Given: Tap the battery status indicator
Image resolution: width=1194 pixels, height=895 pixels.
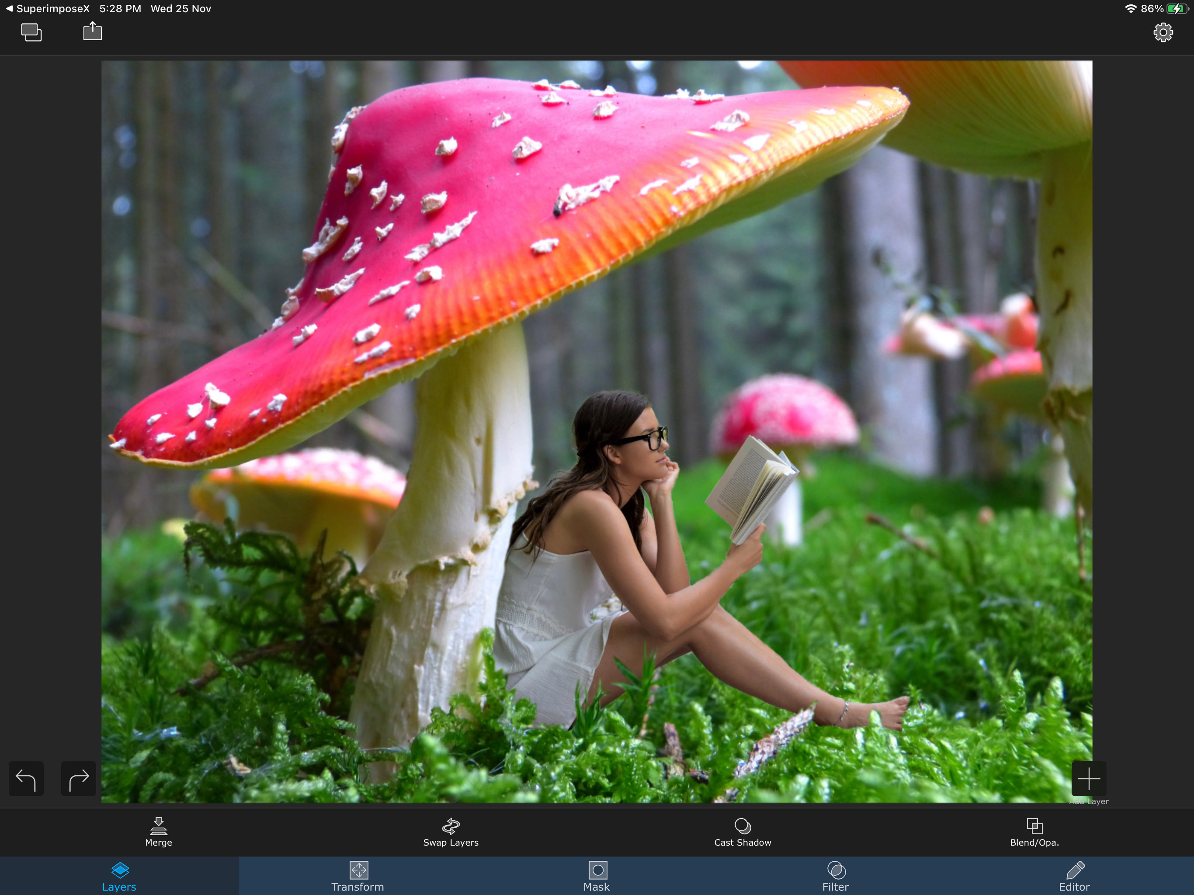Looking at the screenshot, I should (1177, 9).
